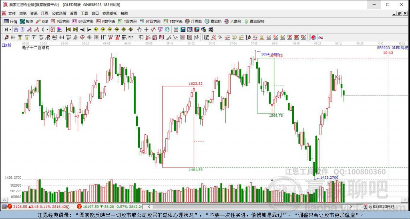The image size is (410, 219).
Task: Open the 交易委托 menu
Action: (110, 13)
